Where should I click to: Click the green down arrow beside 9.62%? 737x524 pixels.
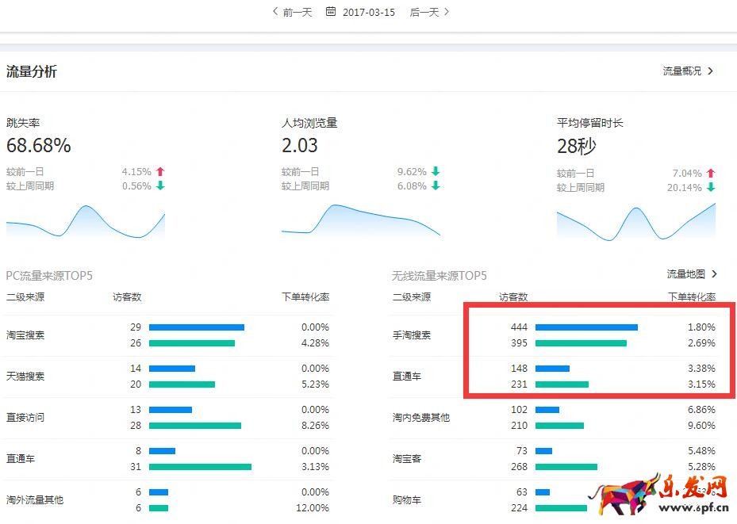pos(436,172)
